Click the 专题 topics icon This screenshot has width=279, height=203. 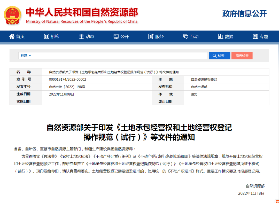[x=255, y=36]
